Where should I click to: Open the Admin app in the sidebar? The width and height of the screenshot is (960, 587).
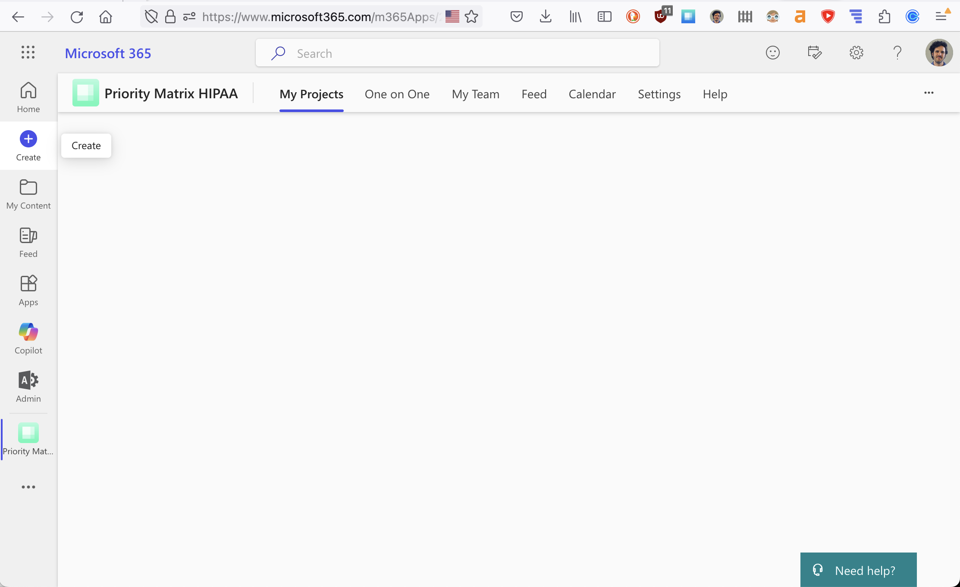click(28, 386)
